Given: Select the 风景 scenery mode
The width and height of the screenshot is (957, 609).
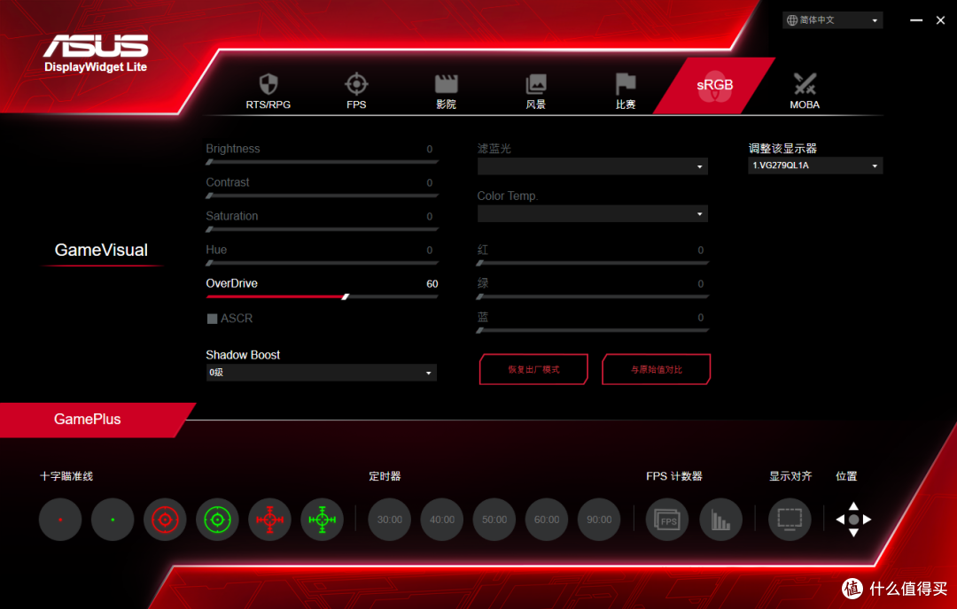Looking at the screenshot, I should 536,84.
